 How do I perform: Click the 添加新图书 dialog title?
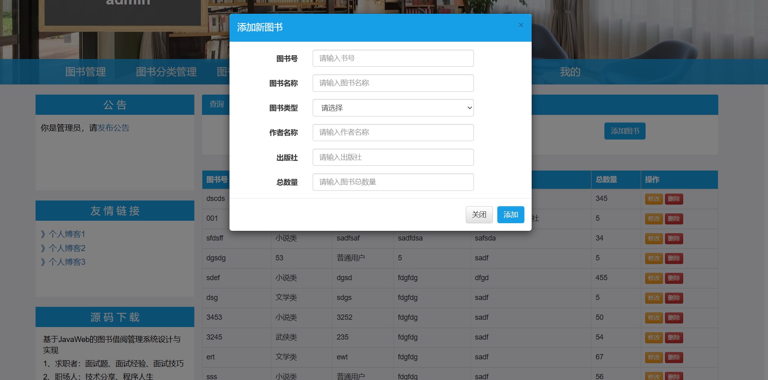pyautogui.click(x=260, y=27)
